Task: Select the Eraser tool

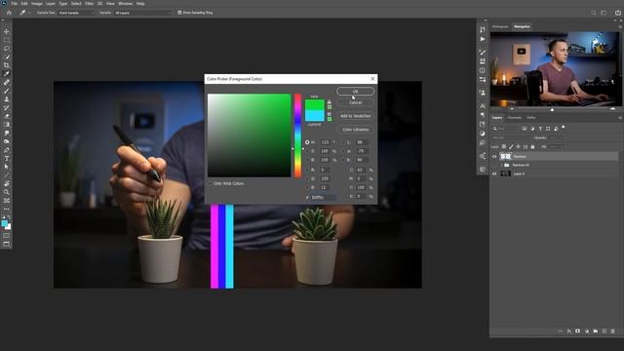Action: tap(7, 116)
